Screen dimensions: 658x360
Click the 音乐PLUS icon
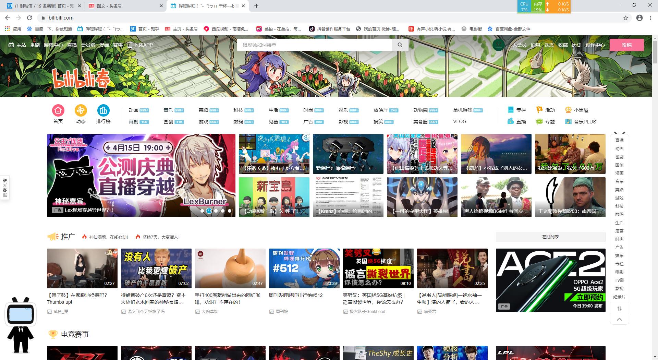pyautogui.click(x=568, y=121)
